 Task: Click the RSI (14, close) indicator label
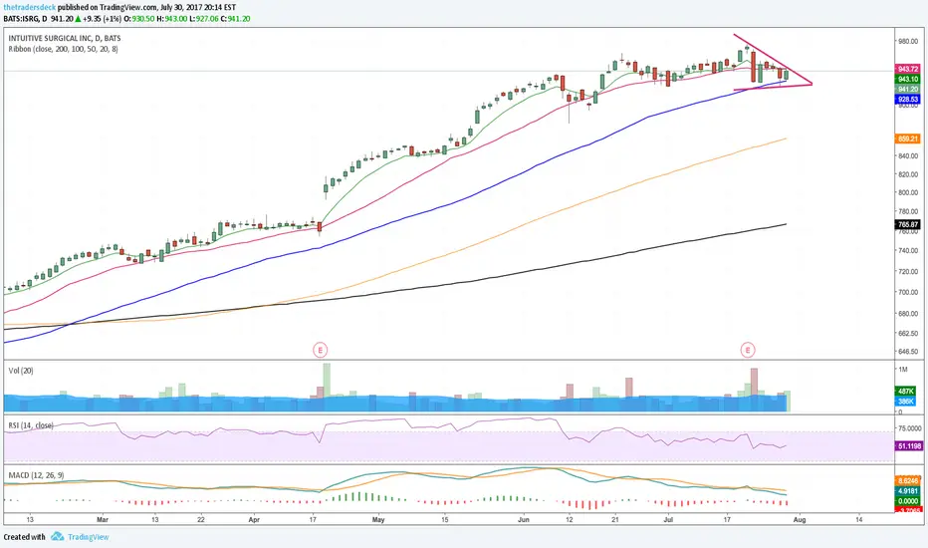31,425
